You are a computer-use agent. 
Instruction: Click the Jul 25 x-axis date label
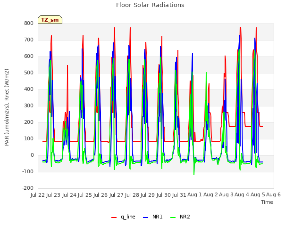coord(85,195)
